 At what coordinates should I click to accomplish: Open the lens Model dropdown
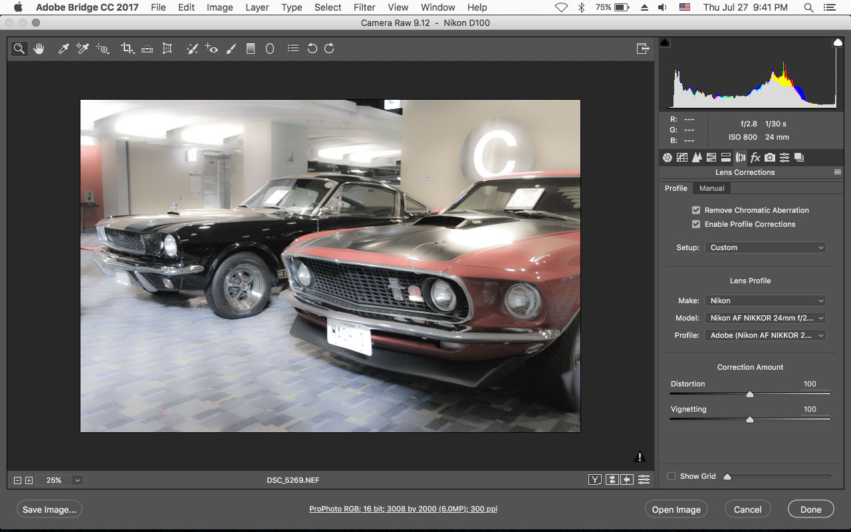click(x=765, y=318)
